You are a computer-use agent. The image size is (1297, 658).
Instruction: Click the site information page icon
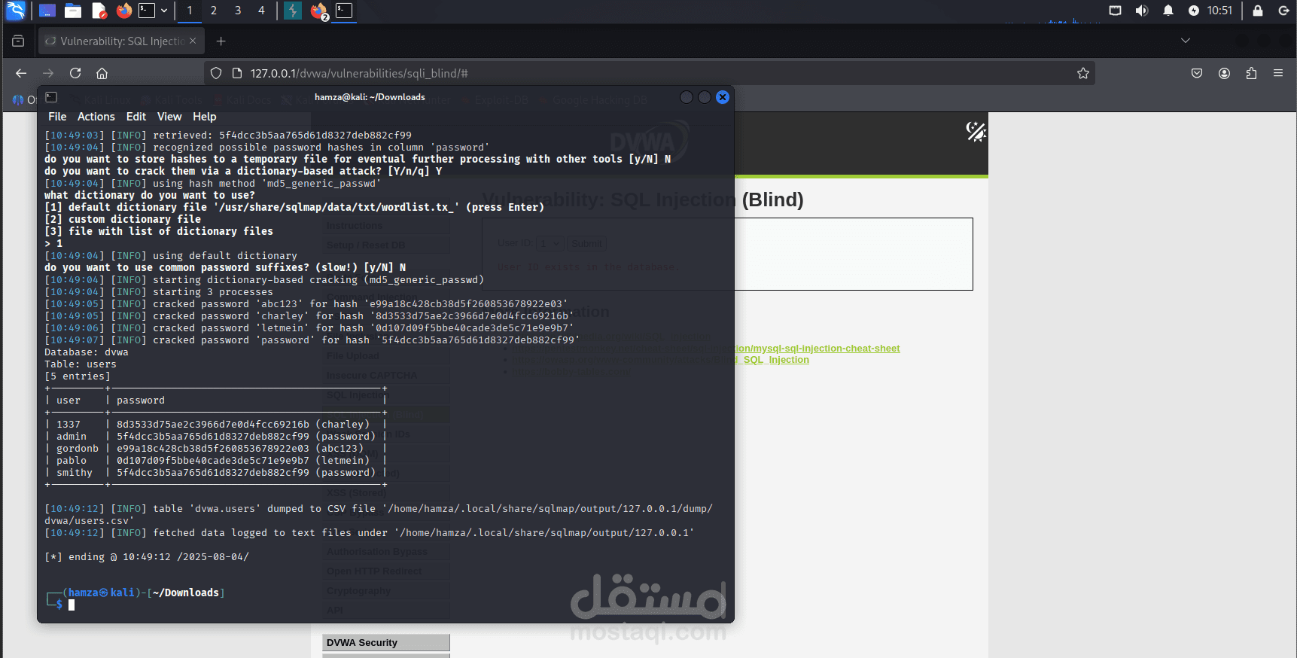point(236,73)
